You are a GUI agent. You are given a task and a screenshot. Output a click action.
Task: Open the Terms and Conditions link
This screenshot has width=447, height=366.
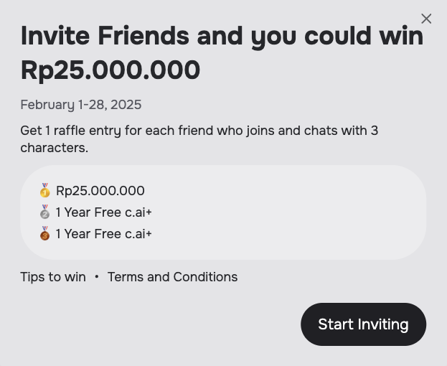tap(172, 277)
